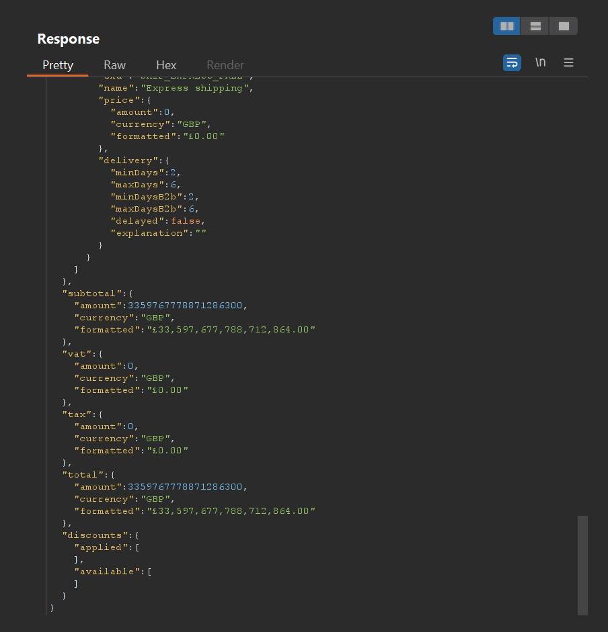Click the "£0.00" value under price
Screen dimensions: 608x632
[x=204, y=136]
